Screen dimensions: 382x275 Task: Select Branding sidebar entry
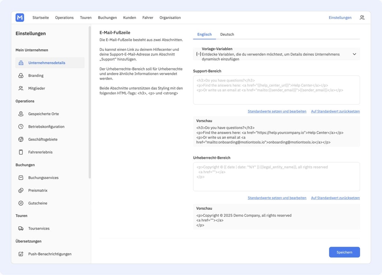pyautogui.click(x=50, y=76)
